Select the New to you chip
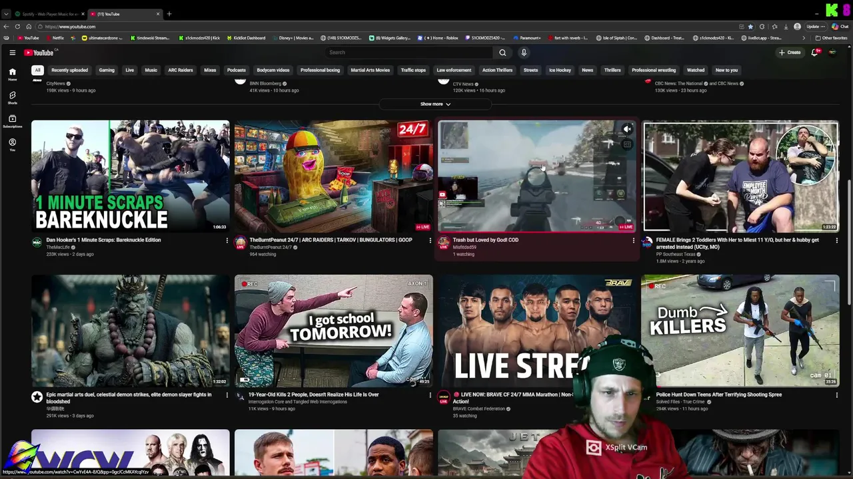Viewport: 853px width, 479px height. pos(726,70)
